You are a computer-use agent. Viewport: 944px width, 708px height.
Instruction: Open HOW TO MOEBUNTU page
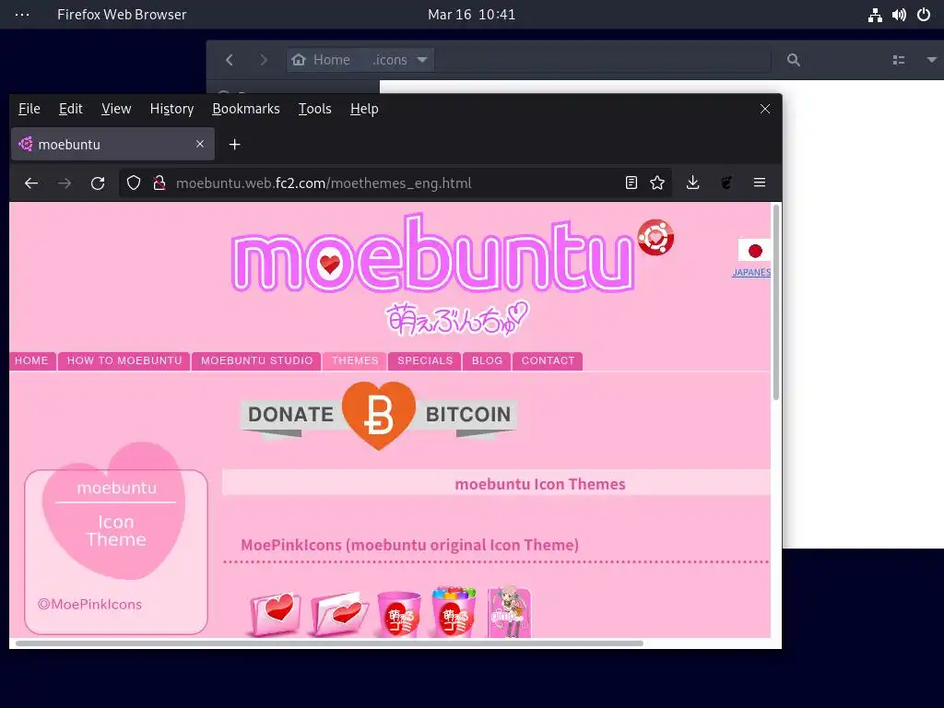124,360
